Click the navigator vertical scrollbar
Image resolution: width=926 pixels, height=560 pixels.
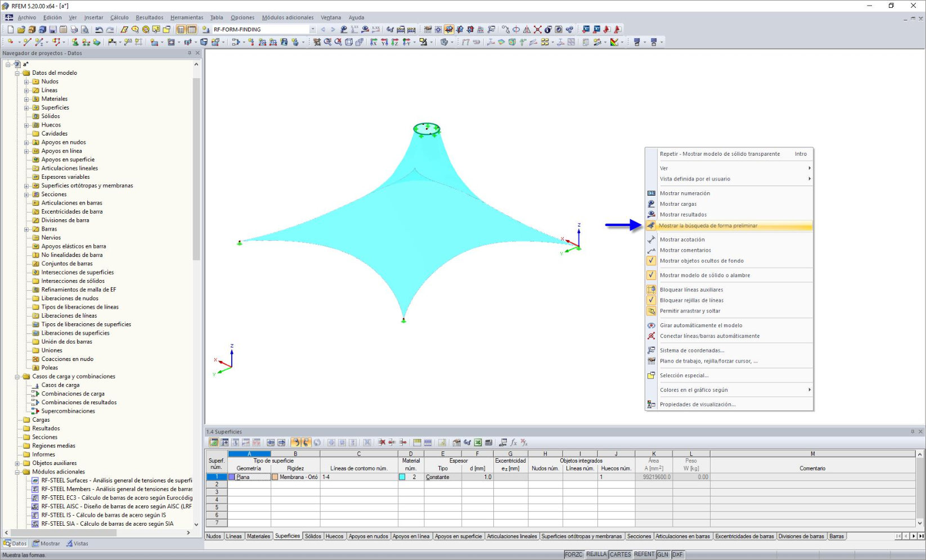pos(196,169)
